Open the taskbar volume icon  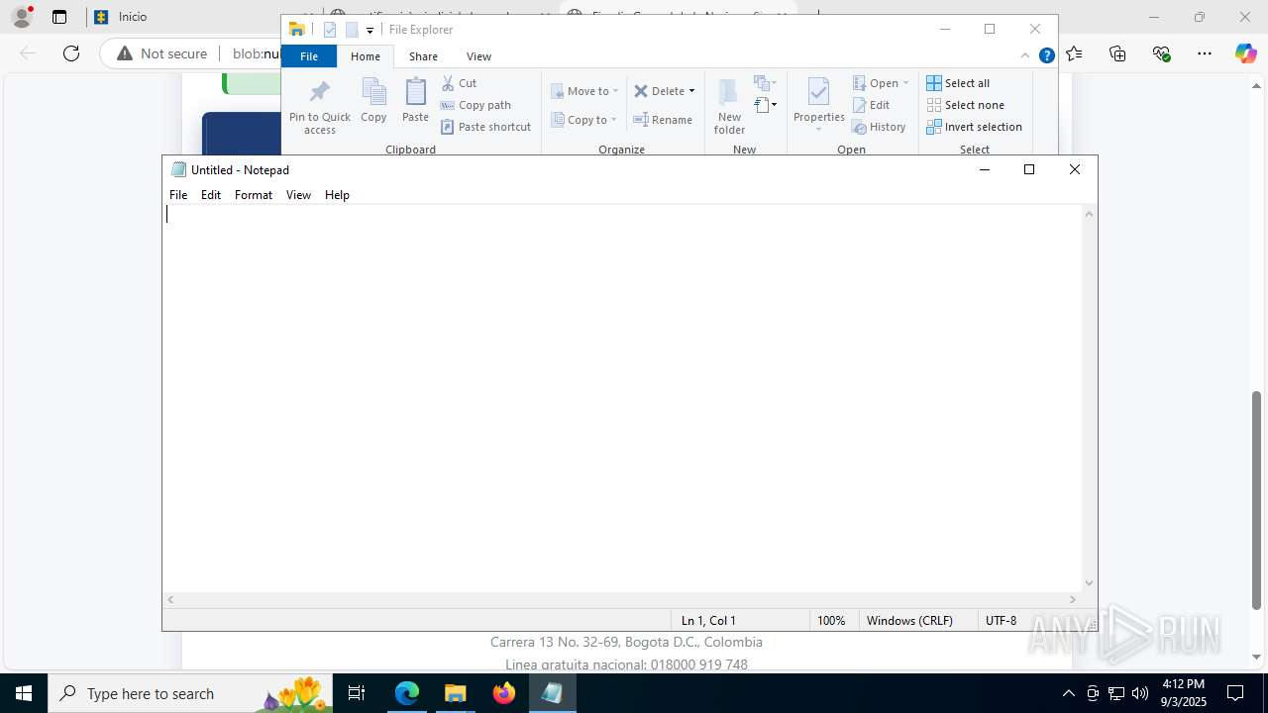(1140, 693)
